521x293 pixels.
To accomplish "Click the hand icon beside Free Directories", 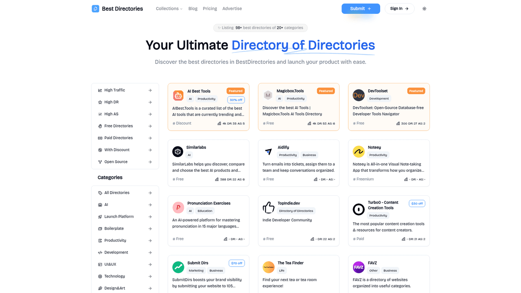I will [x=100, y=126].
